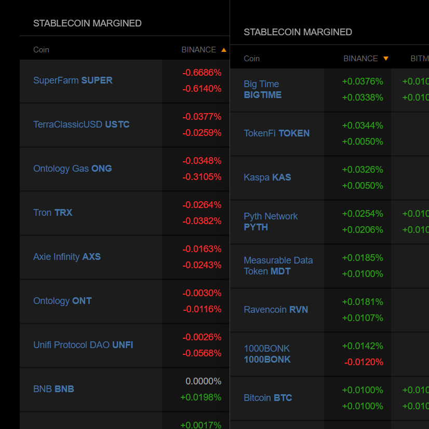Click BIGTIME Binance rate +0.0338%
The width and height of the screenshot is (429, 429).
pyautogui.click(x=363, y=98)
